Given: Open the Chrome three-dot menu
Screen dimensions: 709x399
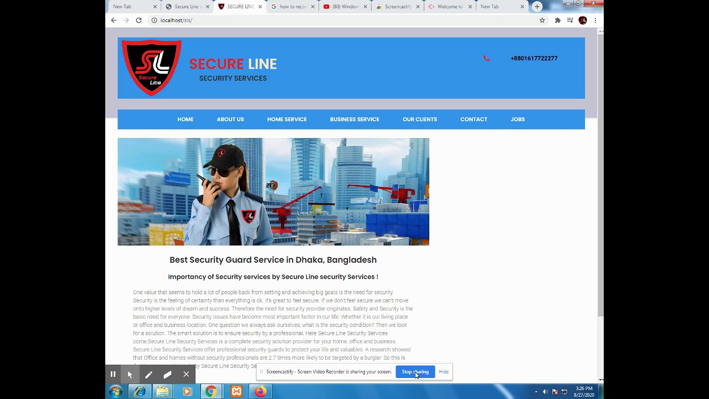Looking at the screenshot, I should coord(595,20).
